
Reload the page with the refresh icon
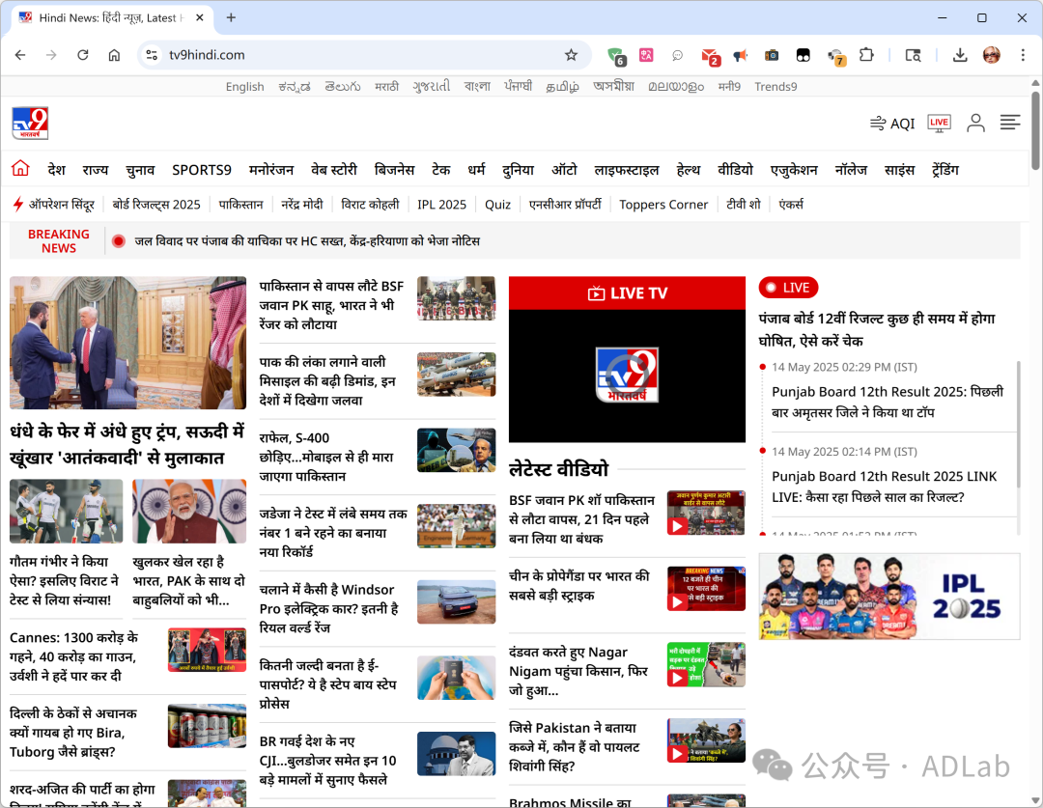coord(82,55)
